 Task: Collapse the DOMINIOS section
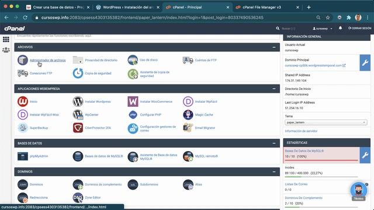click(x=274, y=171)
